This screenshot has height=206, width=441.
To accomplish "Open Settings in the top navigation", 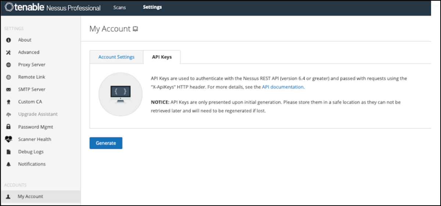I will point(152,7).
